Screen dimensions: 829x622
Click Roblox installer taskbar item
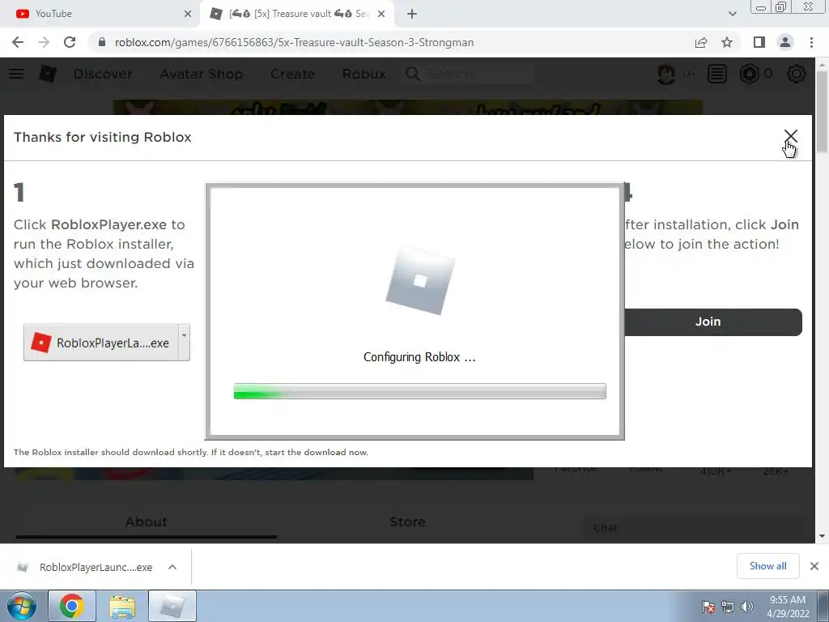(x=172, y=606)
